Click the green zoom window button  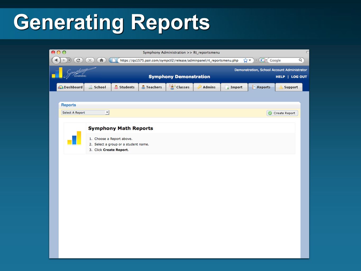tap(64, 52)
